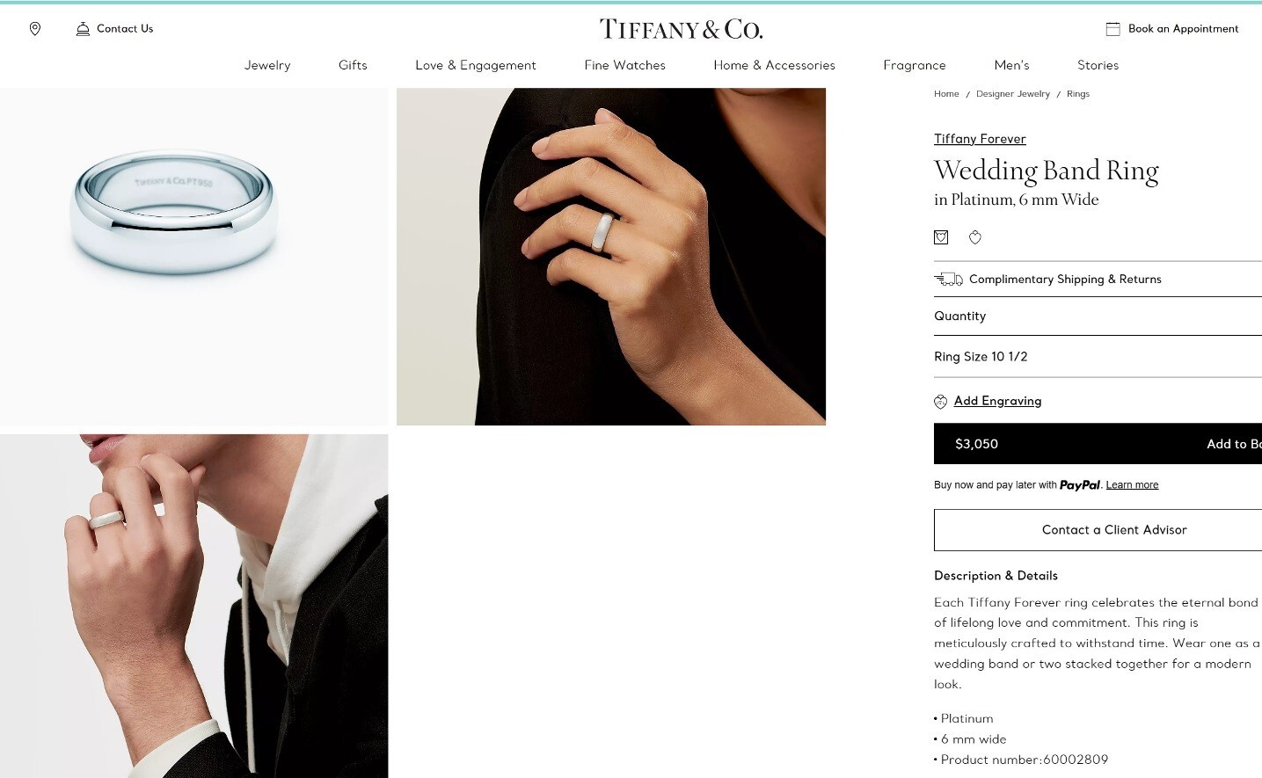The image size is (1262, 778).
Task: Expand Complimentary Shipping & Returns section
Action: [1098, 279]
